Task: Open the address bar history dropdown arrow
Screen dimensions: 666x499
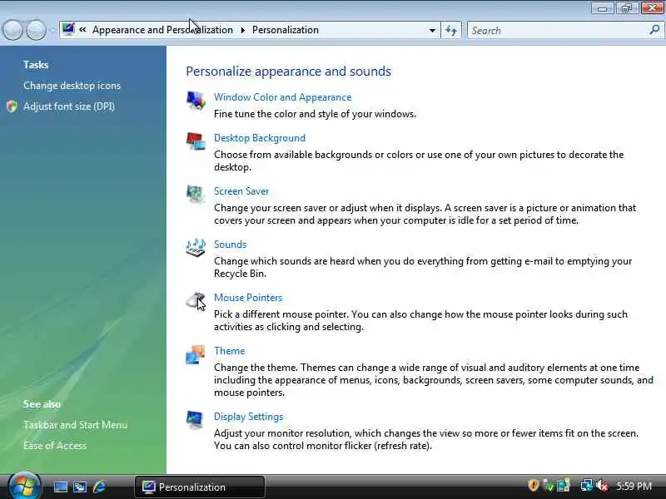Action: coord(432,30)
